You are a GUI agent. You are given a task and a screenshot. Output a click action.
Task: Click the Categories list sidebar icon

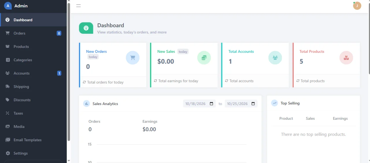[x=8, y=60]
